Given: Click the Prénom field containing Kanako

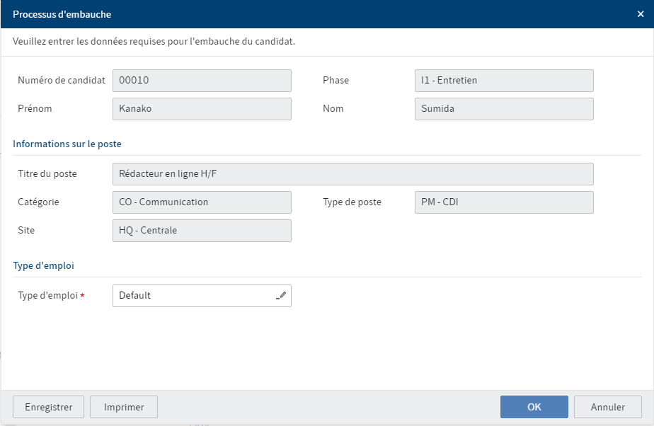Looking at the screenshot, I should (202, 109).
